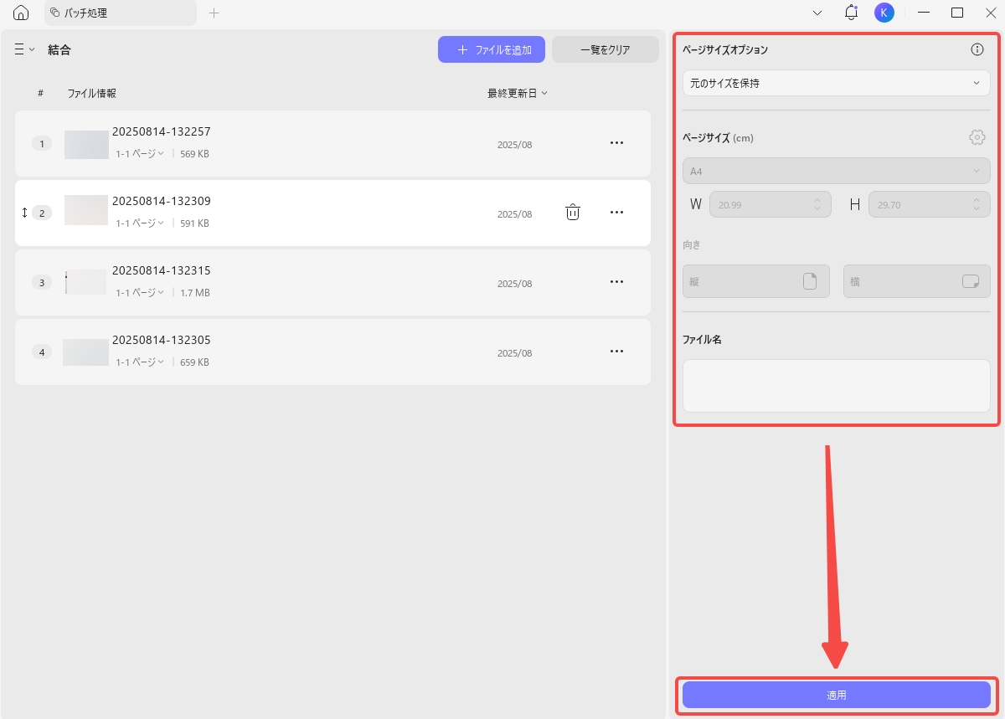Open more options for 20250814-132257
The image size is (1005, 719).
pos(616,143)
